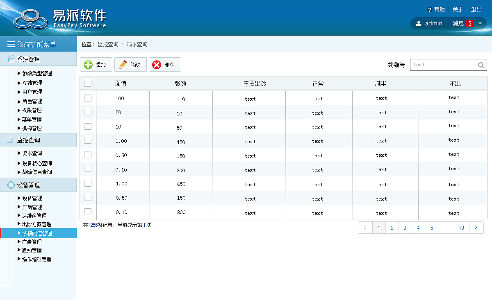Click the admin user icon
Viewport: 492px width, 300px height.
(418, 23)
